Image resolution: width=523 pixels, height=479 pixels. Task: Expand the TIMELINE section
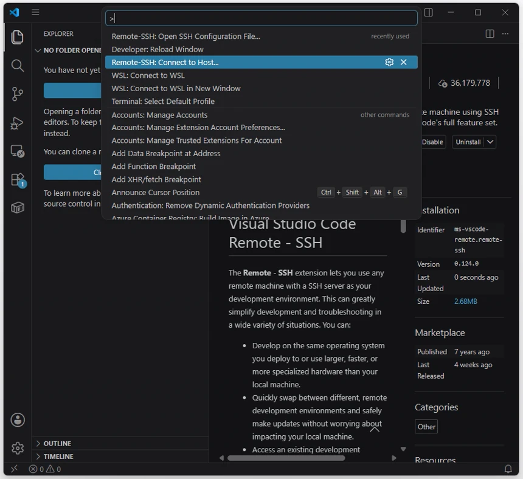click(121, 457)
